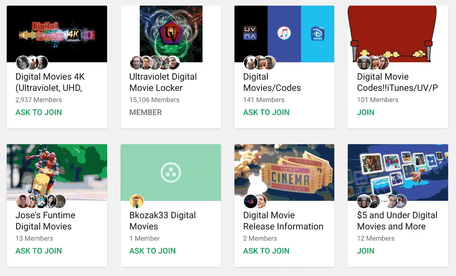The image size is (456, 276).
Task: Open Digital Movies 4K cover image
Action: (x=57, y=34)
